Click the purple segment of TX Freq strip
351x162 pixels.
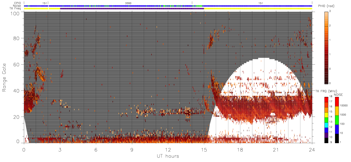[132, 9]
